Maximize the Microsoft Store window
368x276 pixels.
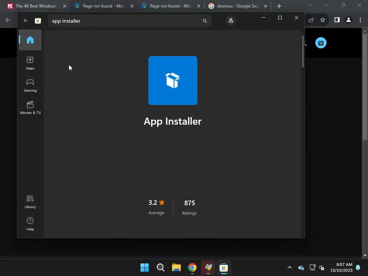(280, 18)
